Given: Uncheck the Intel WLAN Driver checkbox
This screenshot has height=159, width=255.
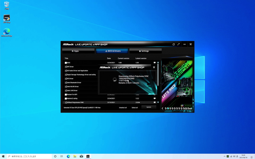Looking at the screenshot, I should click(66, 86).
